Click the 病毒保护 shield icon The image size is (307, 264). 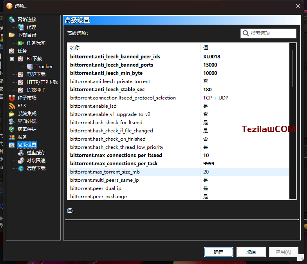point(12,129)
